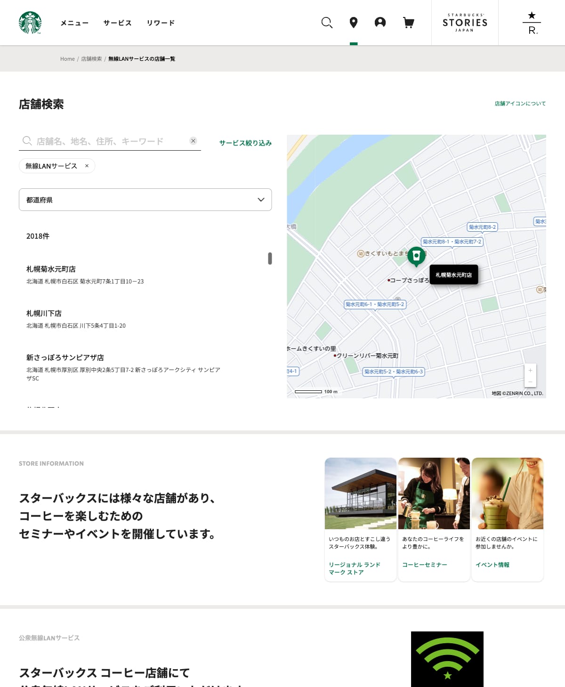
Task: Click the 札幌菊水元町店 map tooltip
Action: [454, 275]
